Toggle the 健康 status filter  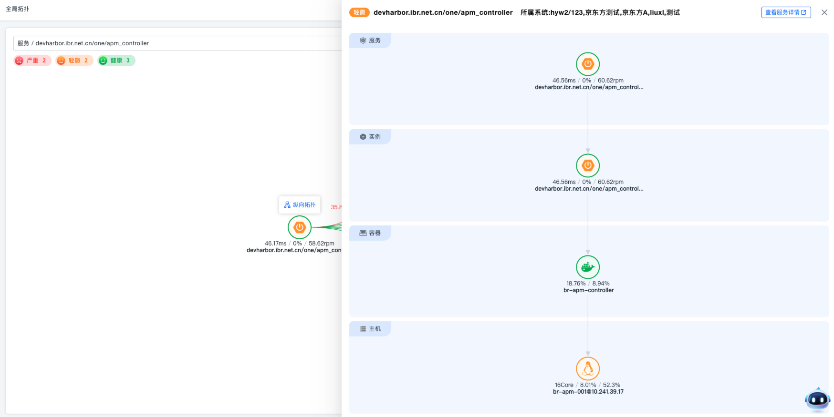pos(116,61)
